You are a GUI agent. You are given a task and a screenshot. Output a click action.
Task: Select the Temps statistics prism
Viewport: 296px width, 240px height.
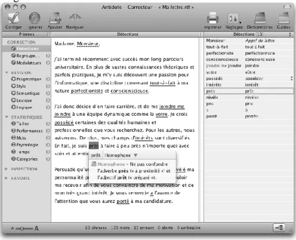[20, 152]
